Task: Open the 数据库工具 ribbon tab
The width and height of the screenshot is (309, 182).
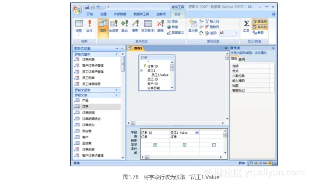Action: pos(141,14)
